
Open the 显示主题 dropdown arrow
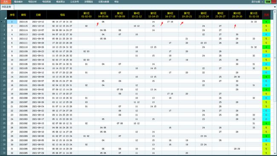pyautogui.click(x=263, y=2)
